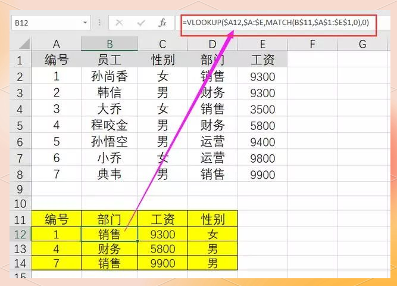Screen dimensions: 397x286
Task: Select column A header
Action: pos(56,44)
